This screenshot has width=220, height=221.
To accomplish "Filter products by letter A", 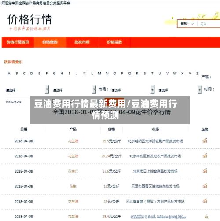I will 9,73.
